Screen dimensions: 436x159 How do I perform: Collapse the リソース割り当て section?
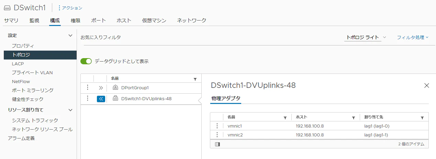click(x=70, y=110)
